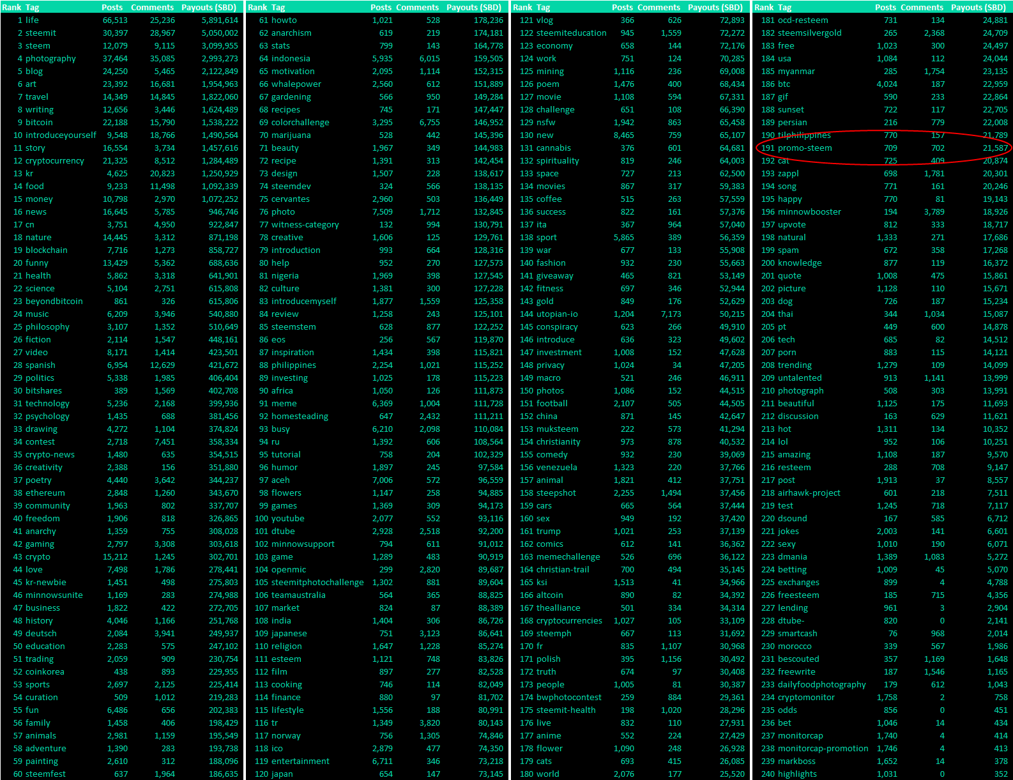The image size is (1013, 780).
Task: Click the 'minnowbooster' tag cell
Action: coord(809,211)
